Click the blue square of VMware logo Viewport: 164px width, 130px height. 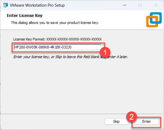tap(156, 18)
